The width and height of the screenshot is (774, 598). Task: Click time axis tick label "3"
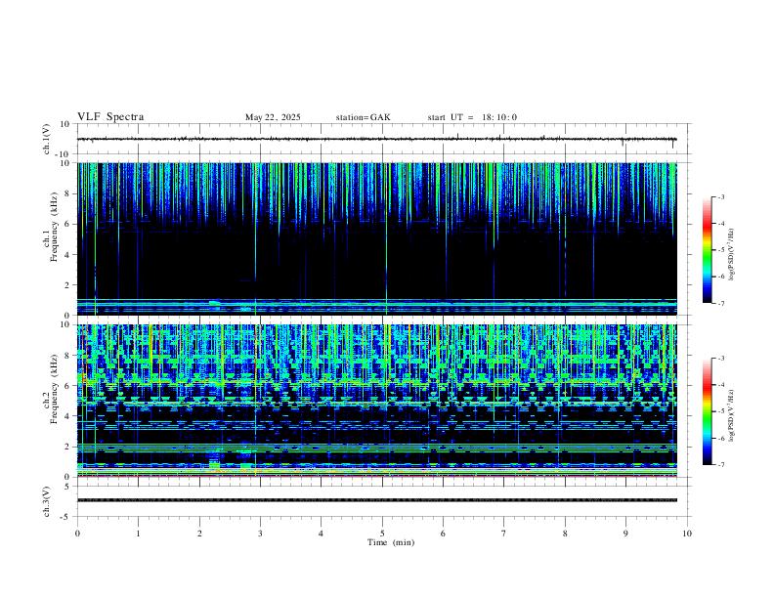(260, 534)
